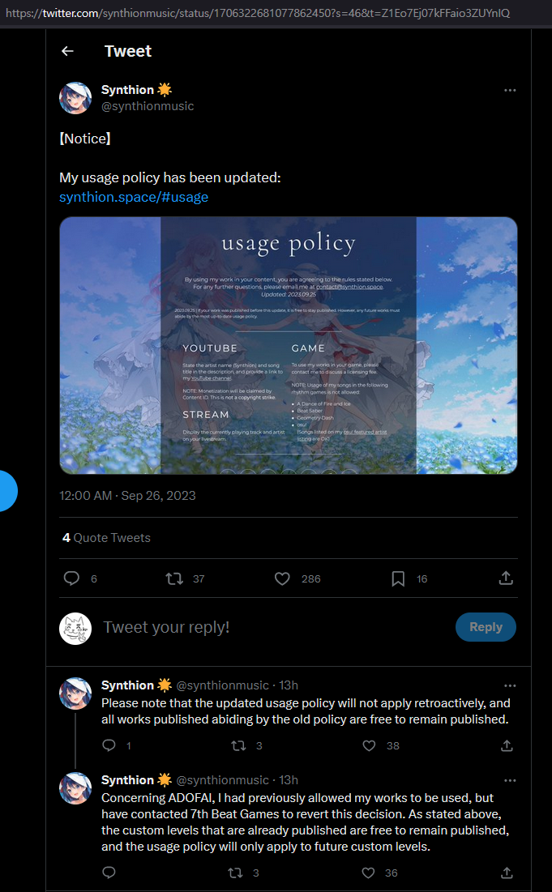Open Synthion's profile picture in tweet header
This screenshot has width=552, height=892.
click(x=75, y=98)
